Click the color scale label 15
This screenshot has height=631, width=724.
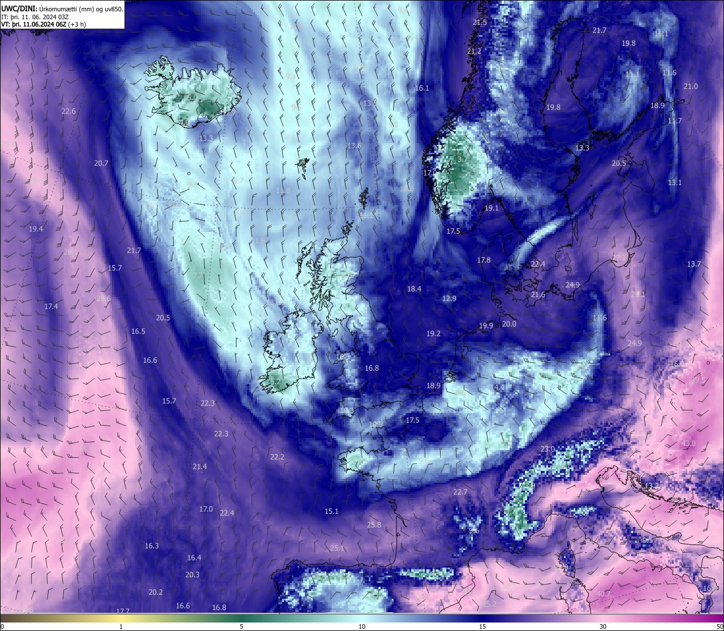pos(482,626)
